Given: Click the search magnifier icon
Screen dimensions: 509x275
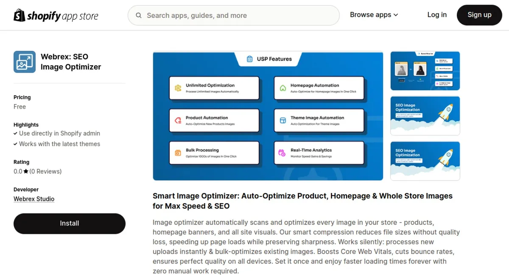Looking at the screenshot, I should (139, 16).
